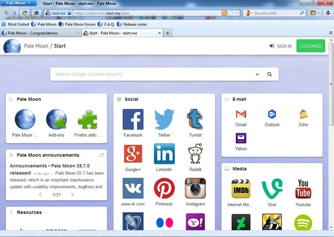
Task: Open the Reddit alien icon
Action: point(195,153)
